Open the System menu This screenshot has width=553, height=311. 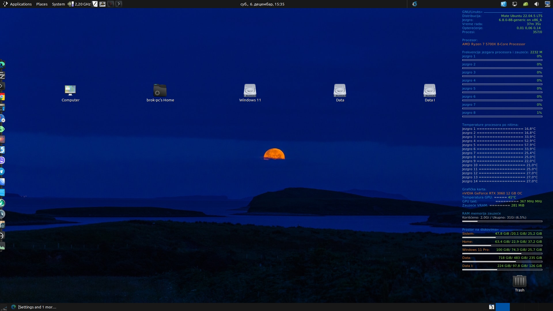(58, 4)
